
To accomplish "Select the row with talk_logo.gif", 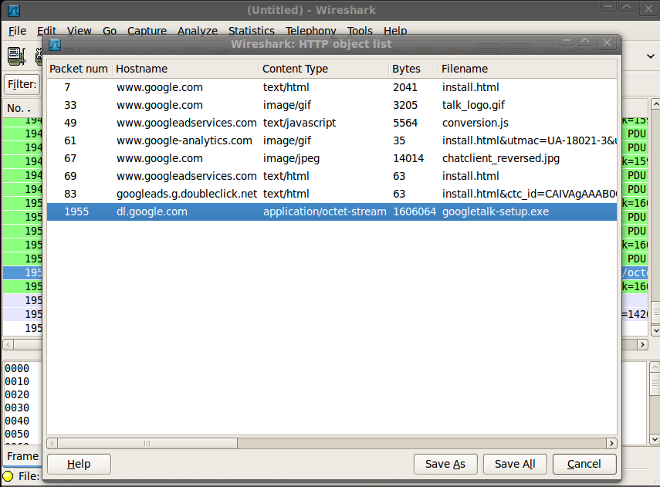I will [332, 105].
